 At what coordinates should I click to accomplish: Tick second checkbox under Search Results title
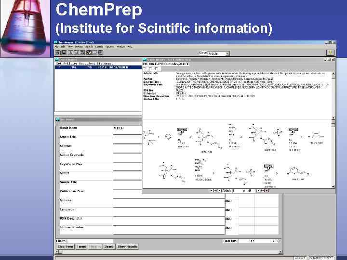coord(150,69)
